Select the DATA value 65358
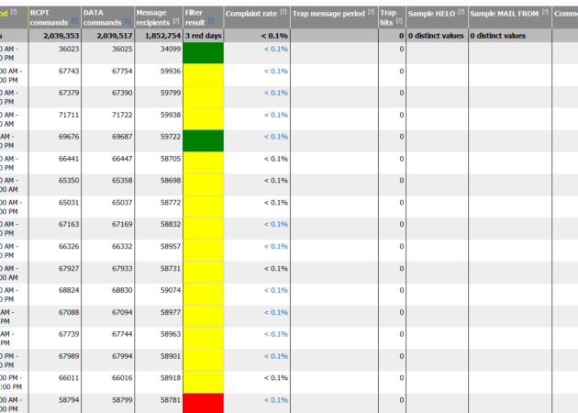Image resolution: width=578 pixels, height=413 pixels. 122,181
